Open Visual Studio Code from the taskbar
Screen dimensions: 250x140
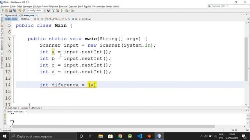coord(140,136)
